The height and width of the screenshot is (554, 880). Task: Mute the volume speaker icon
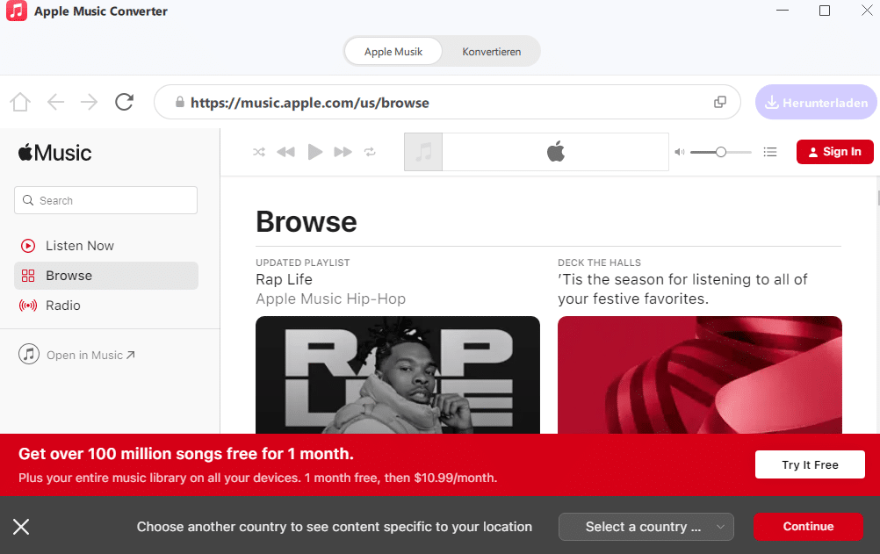[x=679, y=152]
